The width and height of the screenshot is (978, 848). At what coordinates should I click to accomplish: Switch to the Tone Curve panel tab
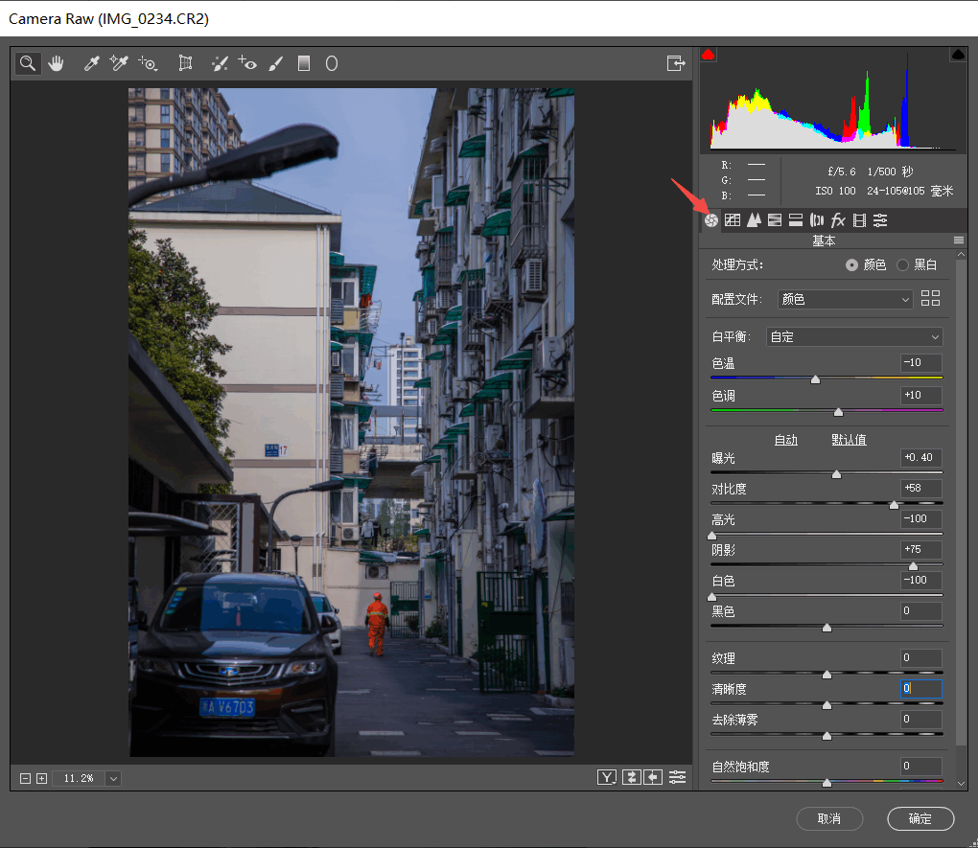[x=733, y=220]
